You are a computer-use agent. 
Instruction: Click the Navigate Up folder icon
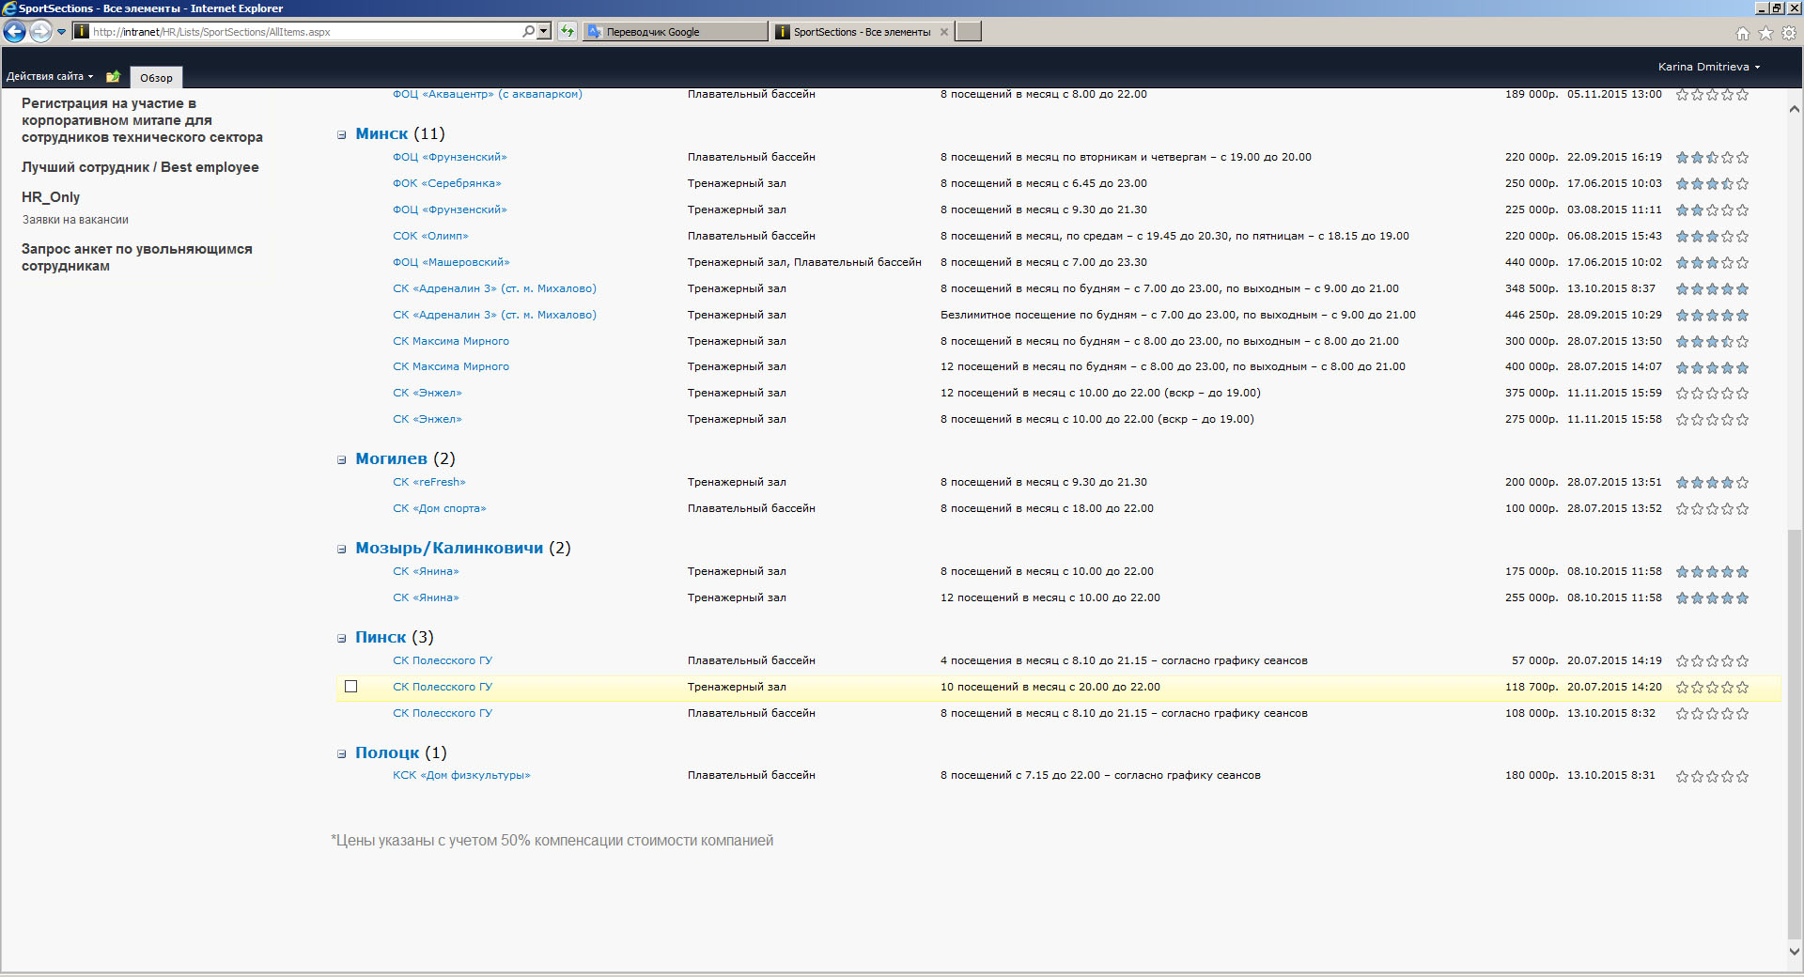pos(113,77)
